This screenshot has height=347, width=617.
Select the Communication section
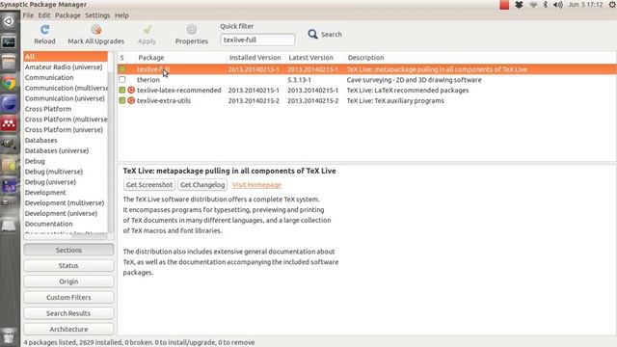tap(66, 77)
